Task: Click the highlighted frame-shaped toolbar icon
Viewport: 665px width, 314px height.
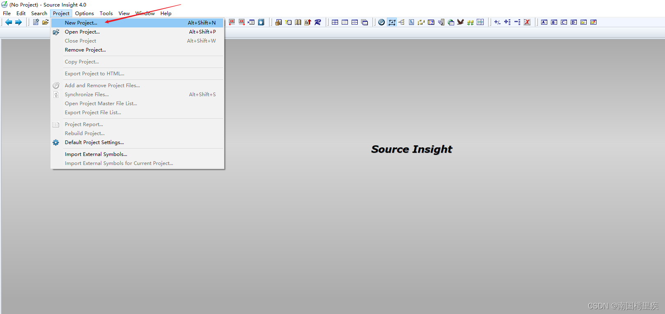Action: point(392,22)
